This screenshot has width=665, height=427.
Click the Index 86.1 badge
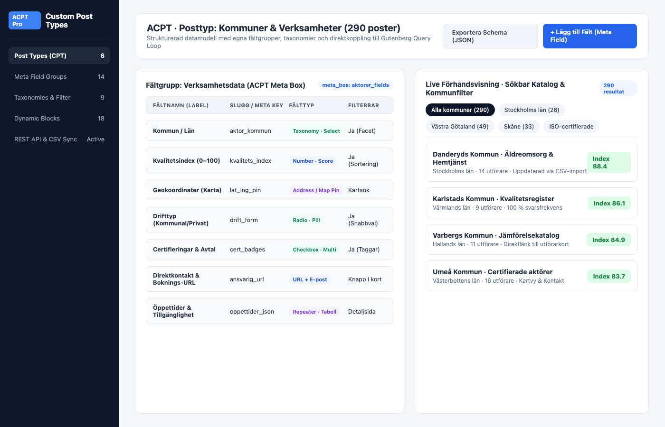[609, 203]
